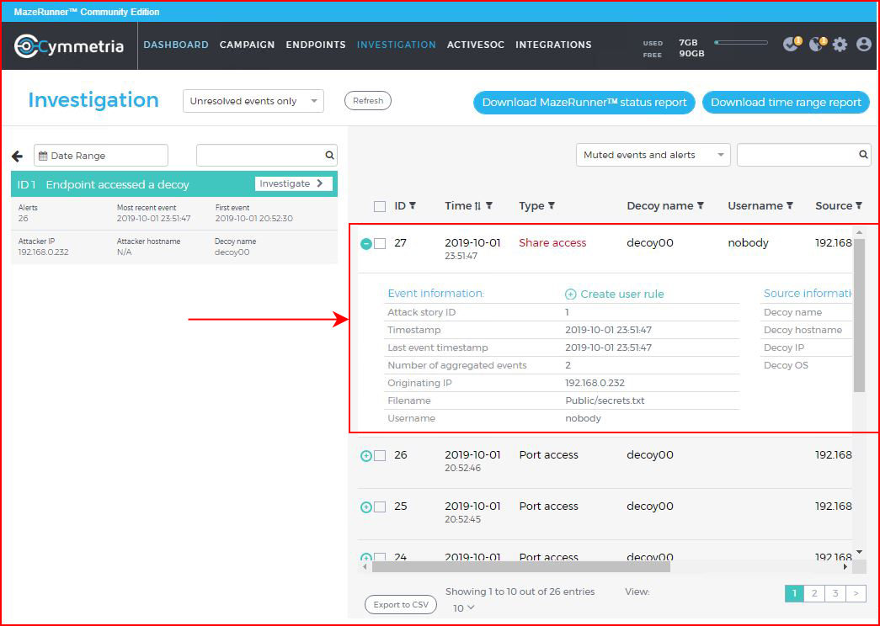This screenshot has width=880, height=626.
Task: Select the ID 1 Endpoint accessed a decoy header
Action: point(174,184)
